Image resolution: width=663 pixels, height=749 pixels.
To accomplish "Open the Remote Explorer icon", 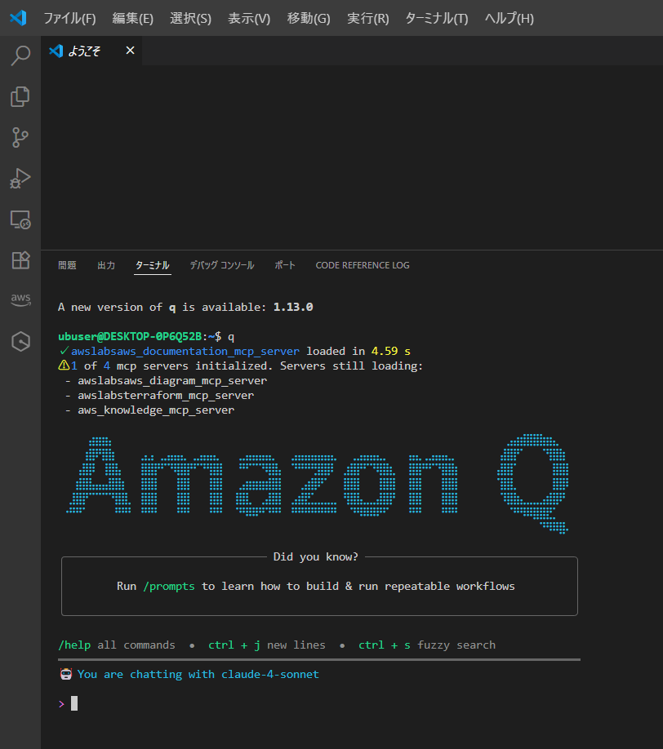I will pyautogui.click(x=20, y=219).
